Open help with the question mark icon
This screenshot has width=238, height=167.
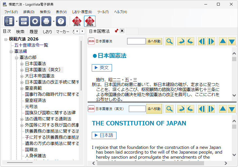[61, 21]
